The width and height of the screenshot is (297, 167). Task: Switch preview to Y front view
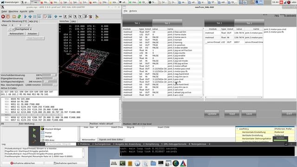80,17
